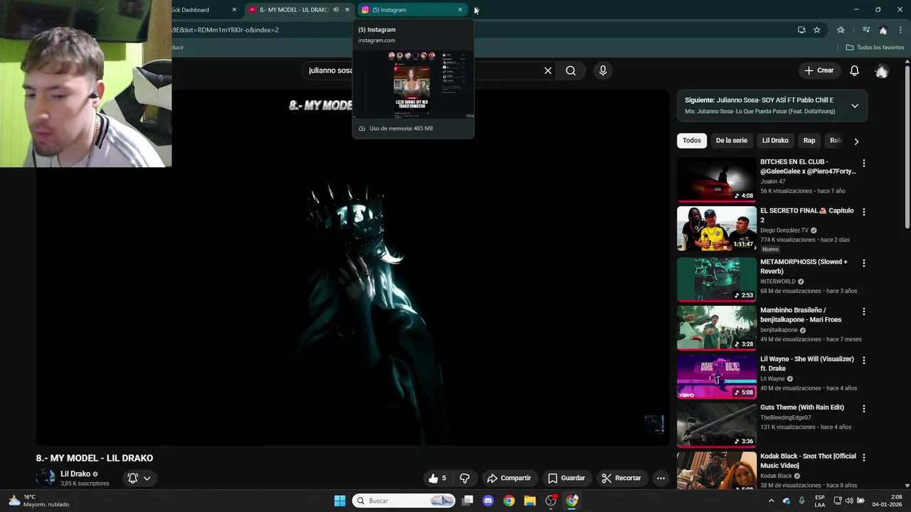Open options menu for Kodak Black video

tap(864, 458)
